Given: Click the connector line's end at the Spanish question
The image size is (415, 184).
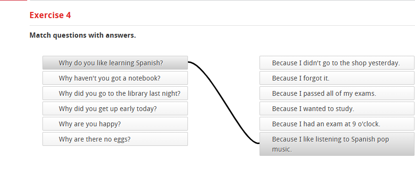Looking at the screenshot, I should [x=189, y=62].
